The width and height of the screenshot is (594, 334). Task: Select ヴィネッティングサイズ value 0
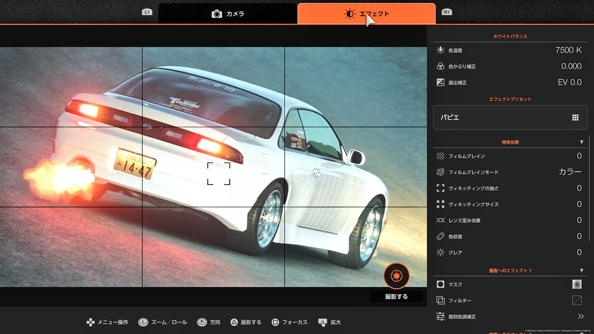(x=579, y=204)
